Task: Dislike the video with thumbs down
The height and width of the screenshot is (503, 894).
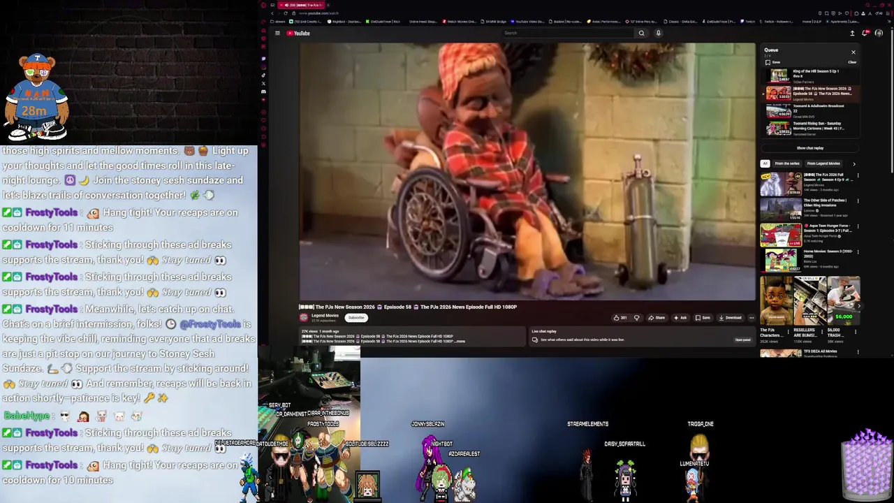Action: (x=636, y=318)
